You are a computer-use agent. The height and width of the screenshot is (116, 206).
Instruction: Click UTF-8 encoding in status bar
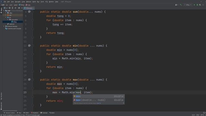202,115
